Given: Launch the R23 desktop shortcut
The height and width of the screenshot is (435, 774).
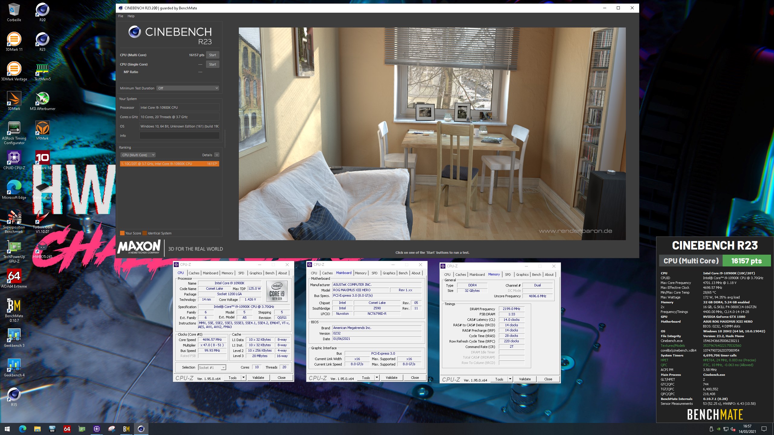Looking at the screenshot, I should tap(42, 42).
